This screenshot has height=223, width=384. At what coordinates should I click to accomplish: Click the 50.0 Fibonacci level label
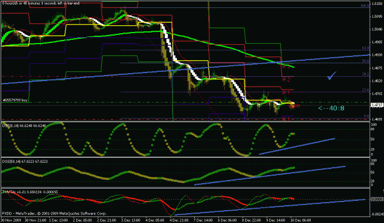click(x=366, y=61)
